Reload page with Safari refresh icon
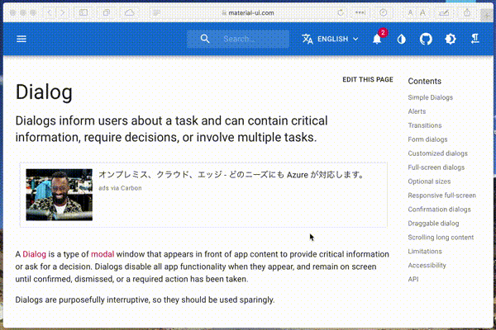This screenshot has height=330, width=496. point(341,12)
